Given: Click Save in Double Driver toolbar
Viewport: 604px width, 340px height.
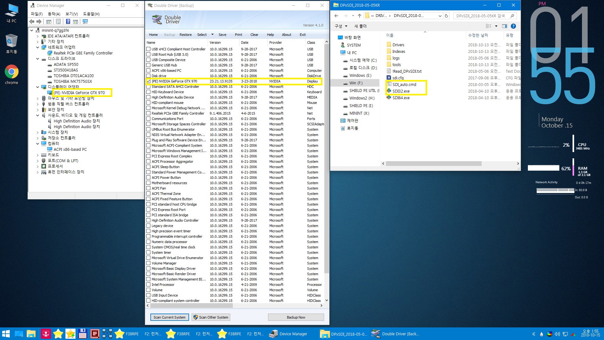Looking at the screenshot, I should click(222, 35).
